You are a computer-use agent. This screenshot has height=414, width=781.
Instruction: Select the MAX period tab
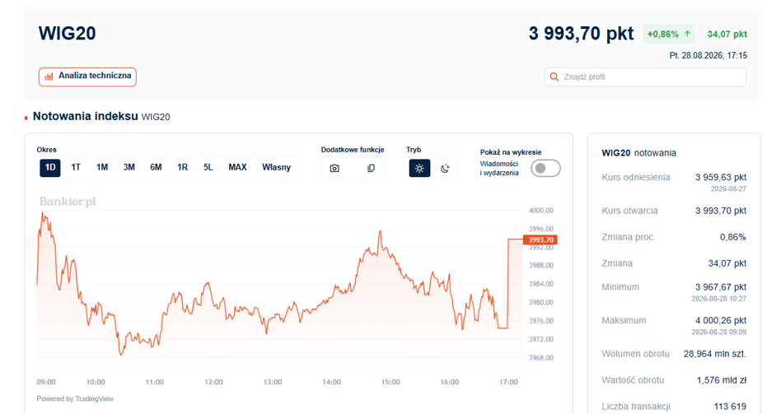click(237, 168)
